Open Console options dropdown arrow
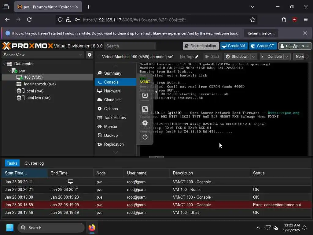The image size is (313, 235). (287, 57)
